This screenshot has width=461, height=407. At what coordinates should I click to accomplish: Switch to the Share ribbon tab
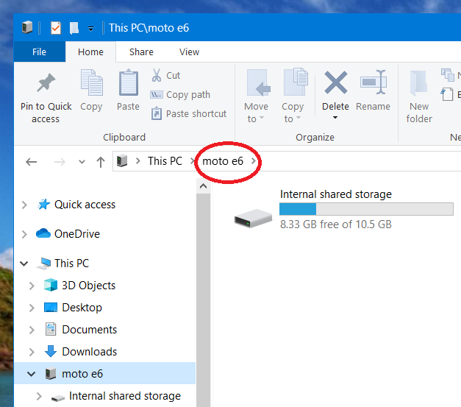141,52
